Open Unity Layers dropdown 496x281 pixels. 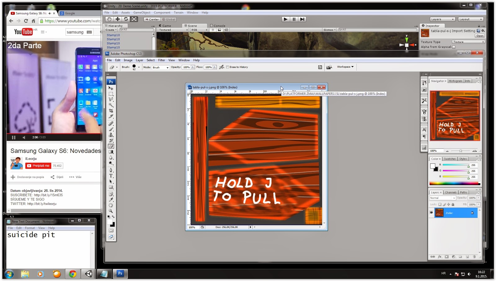coord(442,19)
